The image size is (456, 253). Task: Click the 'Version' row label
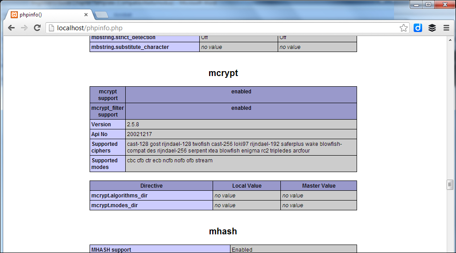point(101,124)
